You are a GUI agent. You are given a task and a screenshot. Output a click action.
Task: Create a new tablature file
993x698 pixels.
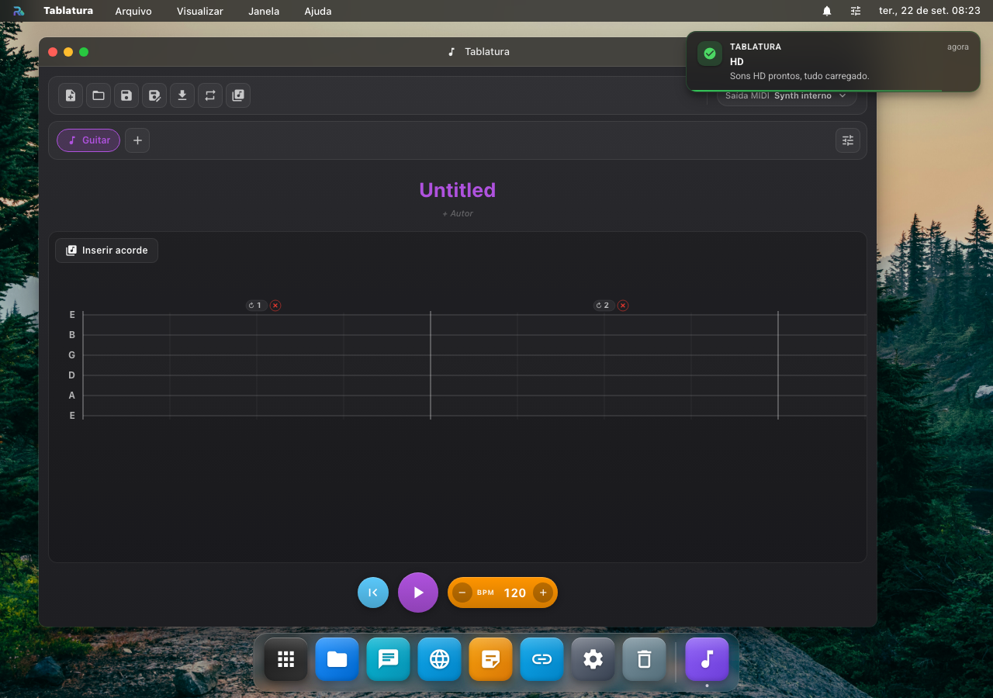[x=71, y=95]
